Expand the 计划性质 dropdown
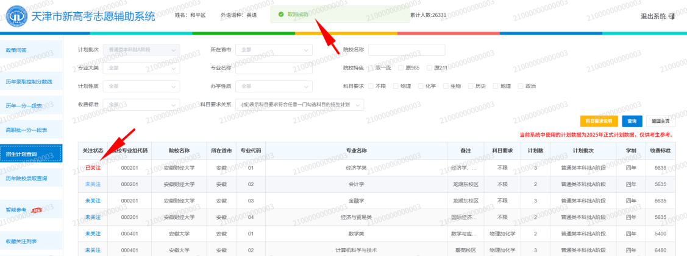This screenshot has height=256, width=687. (141, 86)
